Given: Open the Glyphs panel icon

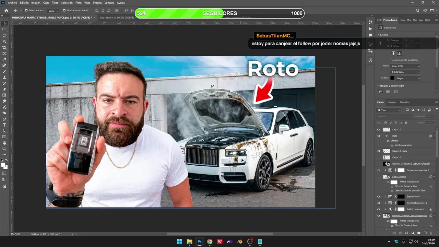Looking at the screenshot, I should pyautogui.click(x=370, y=60).
